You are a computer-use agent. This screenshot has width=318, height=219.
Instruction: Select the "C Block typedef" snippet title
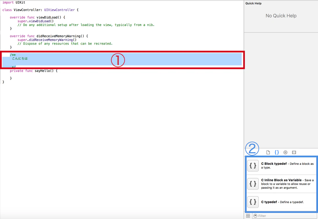coord(274,164)
